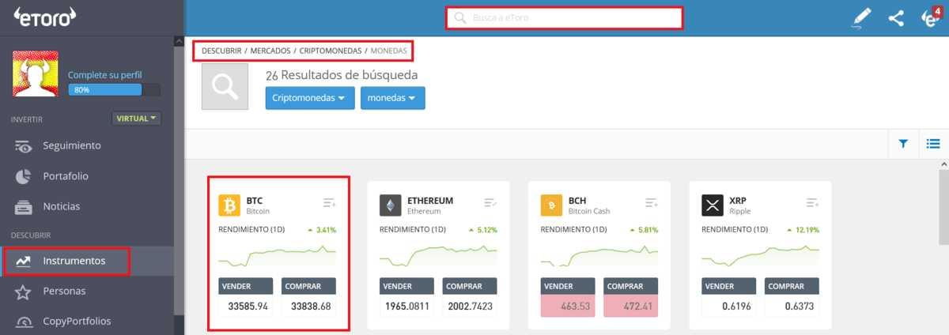This screenshot has width=949, height=335.
Task: Click COMPRAR for BCH at 472.41
Action: pyautogui.click(x=631, y=297)
